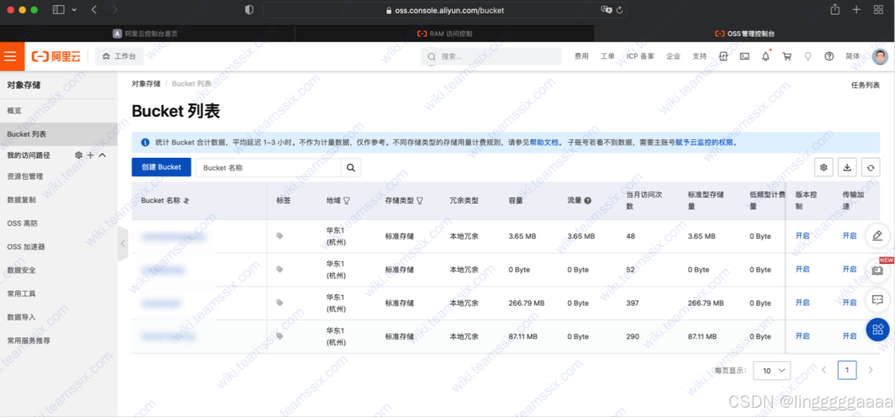
Task: Open the blue floating apps grid button
Action: tap(877, 329)
